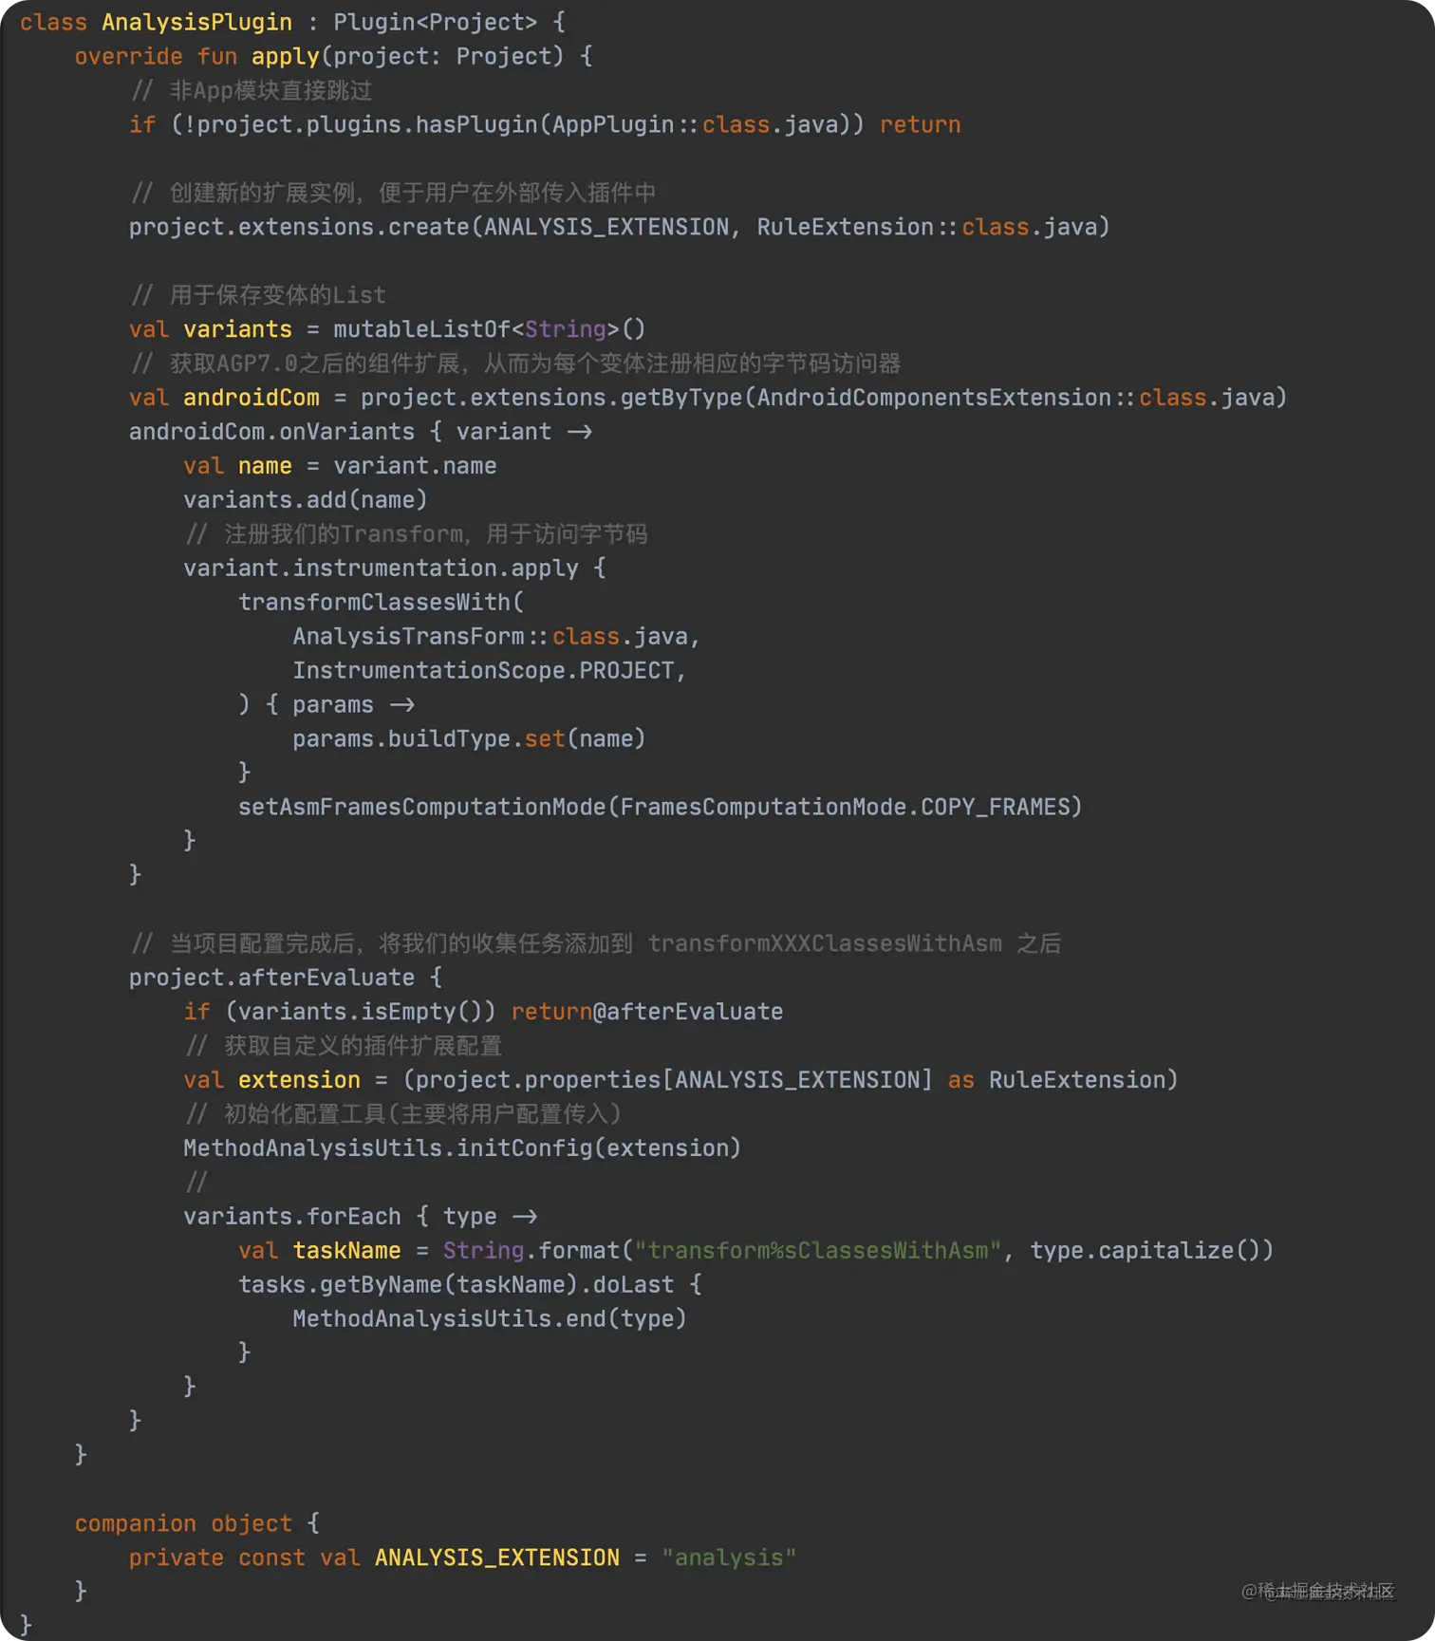Click the string literal "analysis"

click(729, 1558)
